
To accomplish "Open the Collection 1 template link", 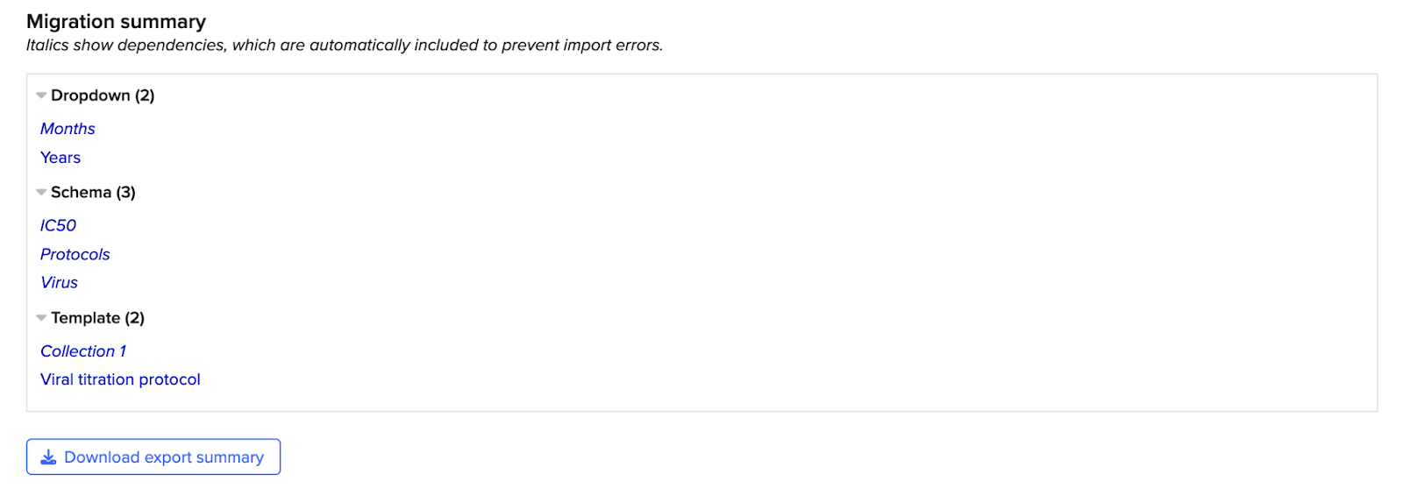I will coord(83,351).
